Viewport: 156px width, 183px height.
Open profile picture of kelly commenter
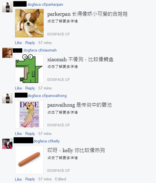point(8,144)
